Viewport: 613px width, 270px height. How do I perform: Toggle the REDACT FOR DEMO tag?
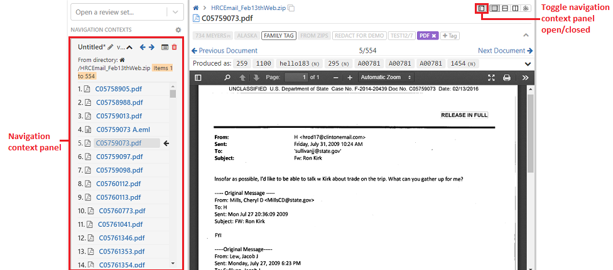(x=360, y=36)
